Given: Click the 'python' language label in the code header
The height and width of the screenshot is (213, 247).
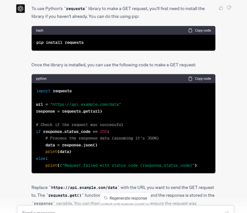Looking at the screenshot, I should 41,79.
